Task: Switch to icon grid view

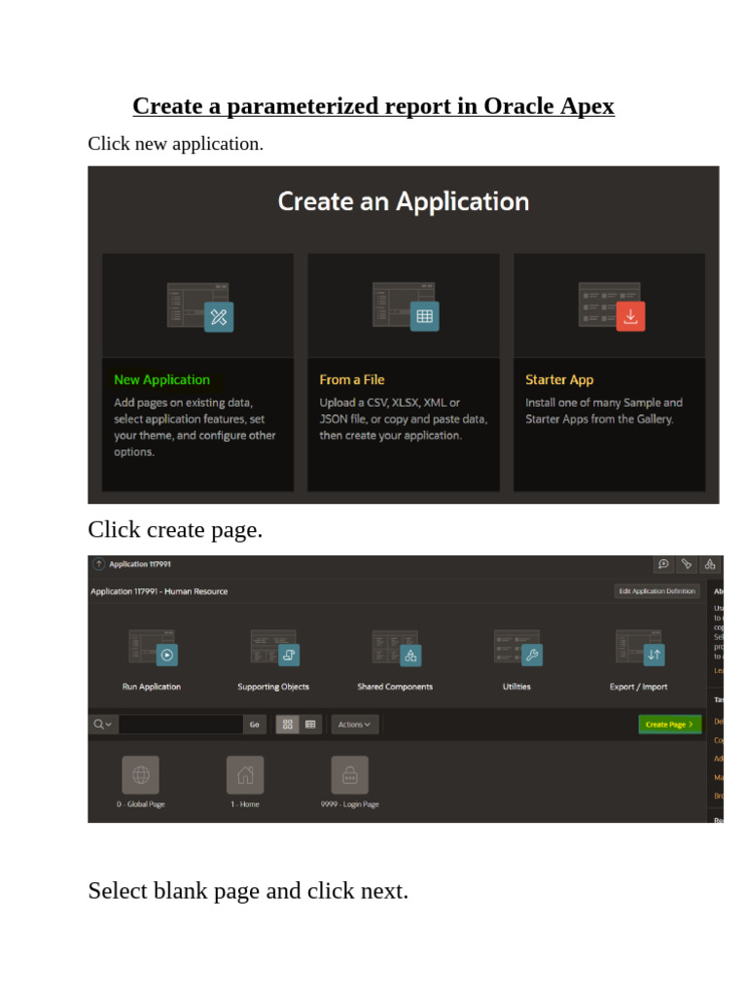Action: point(288,724)
